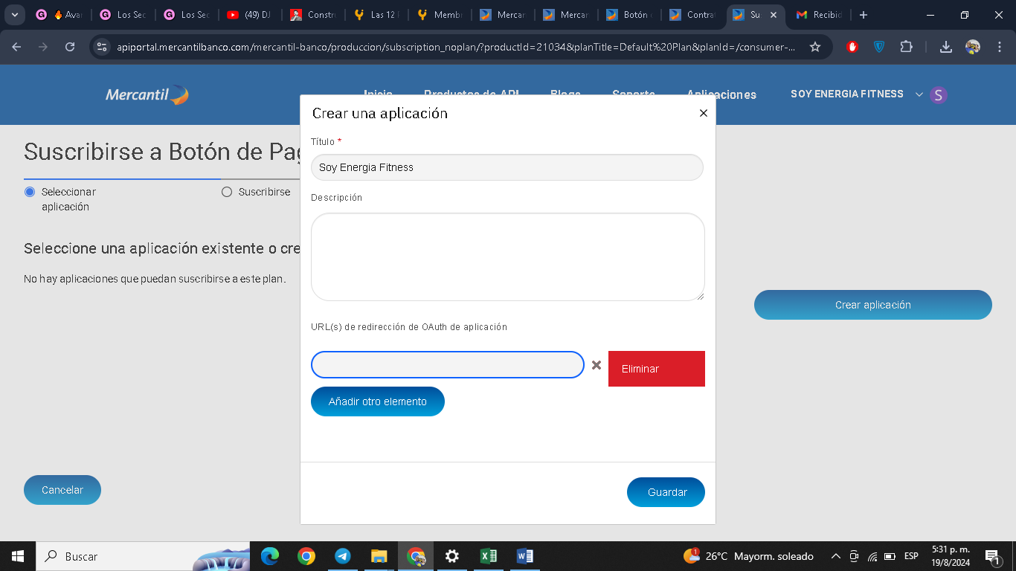The image size is (1016, 571).
Task: Open the notification center icon
Action: coord(992,556)
